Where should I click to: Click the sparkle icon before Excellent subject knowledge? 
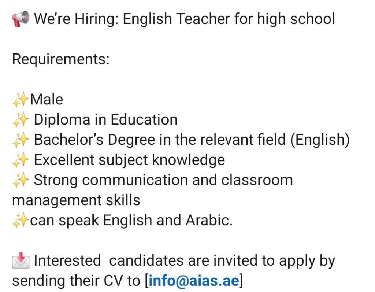point(21,160)
